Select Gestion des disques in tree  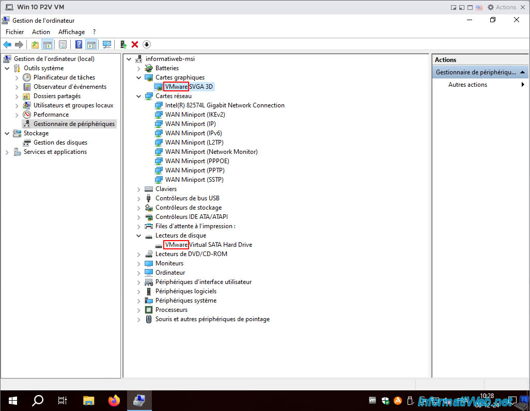click(60, 143)
